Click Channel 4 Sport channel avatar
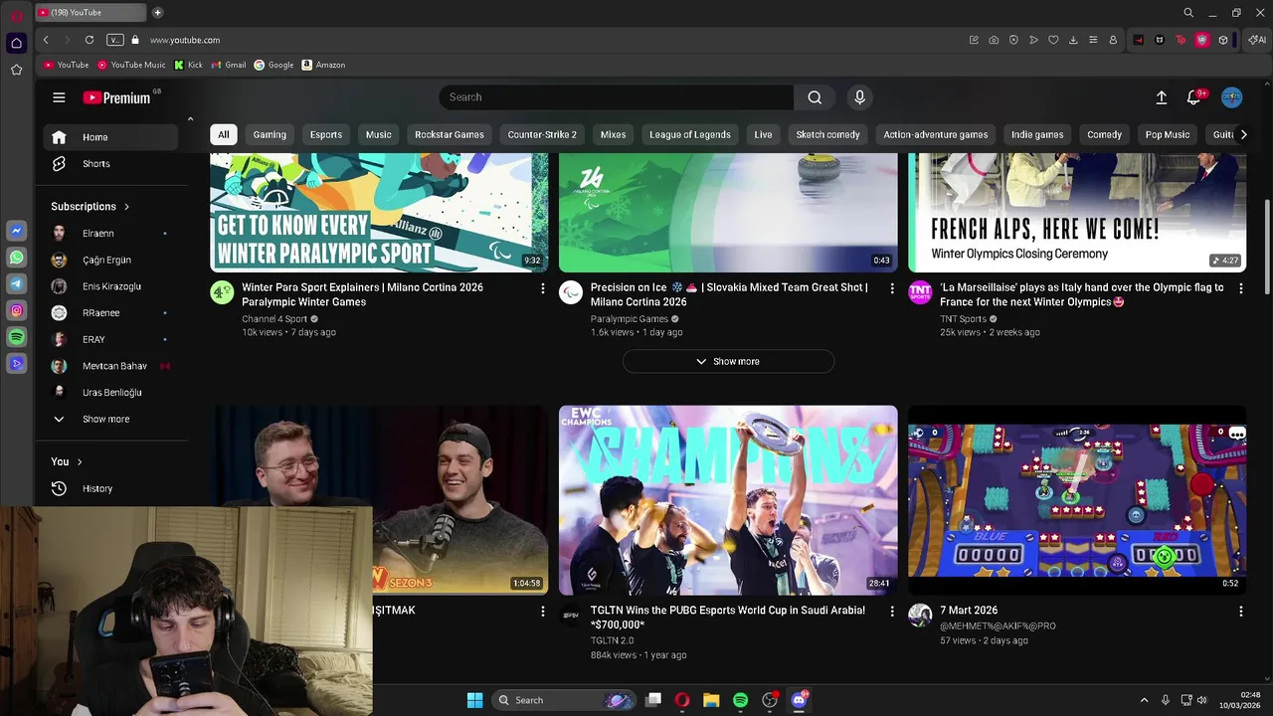 [x=222, y=292]
